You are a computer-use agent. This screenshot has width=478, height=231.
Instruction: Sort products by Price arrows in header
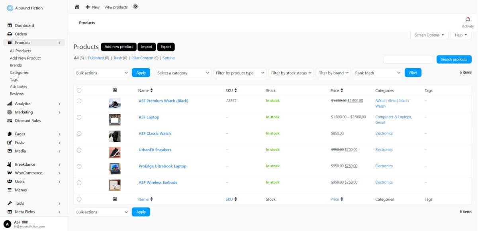[x=342, y=91]
